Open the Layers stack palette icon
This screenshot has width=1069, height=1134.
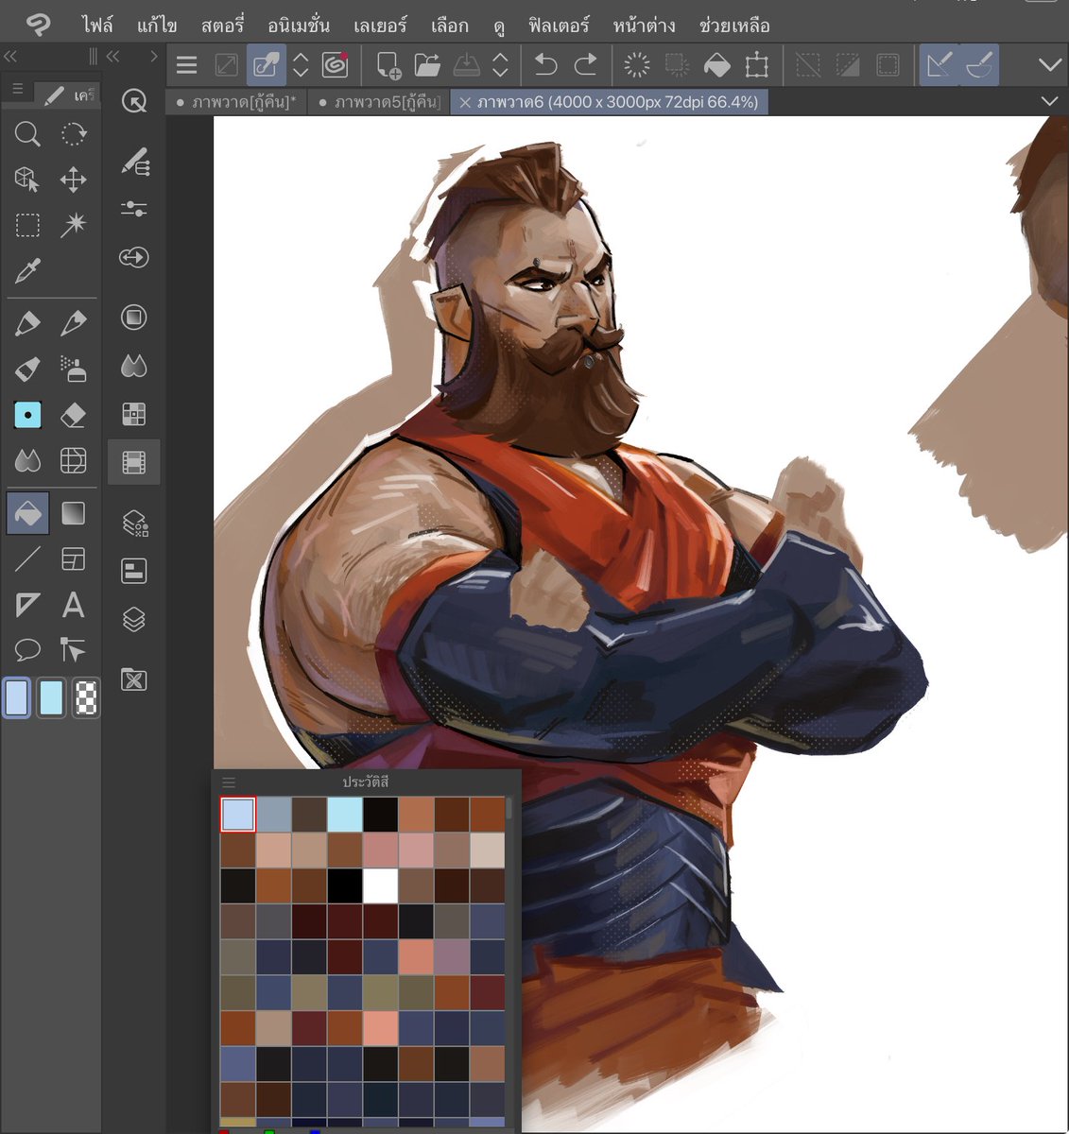[134, 619]
